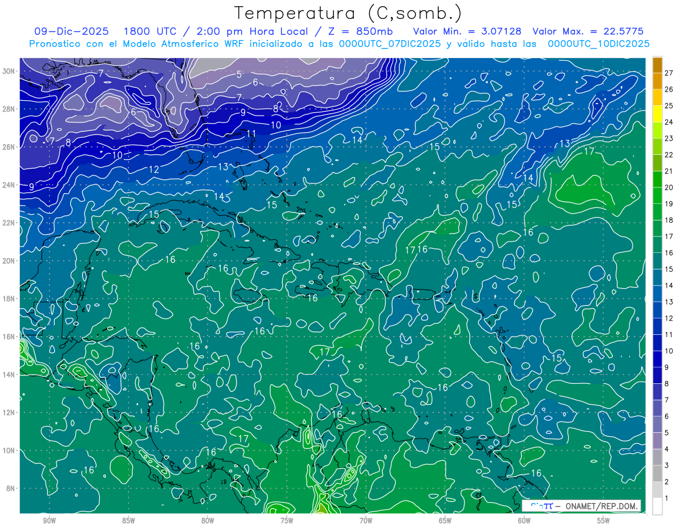Screen dimensions: 684x528
Task: Click the colorbar scale label 18
Action: click(x=669, y=220)
